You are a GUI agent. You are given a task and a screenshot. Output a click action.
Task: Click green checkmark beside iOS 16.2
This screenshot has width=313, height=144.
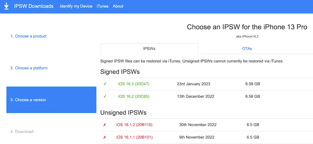click(x=105, y=96)
